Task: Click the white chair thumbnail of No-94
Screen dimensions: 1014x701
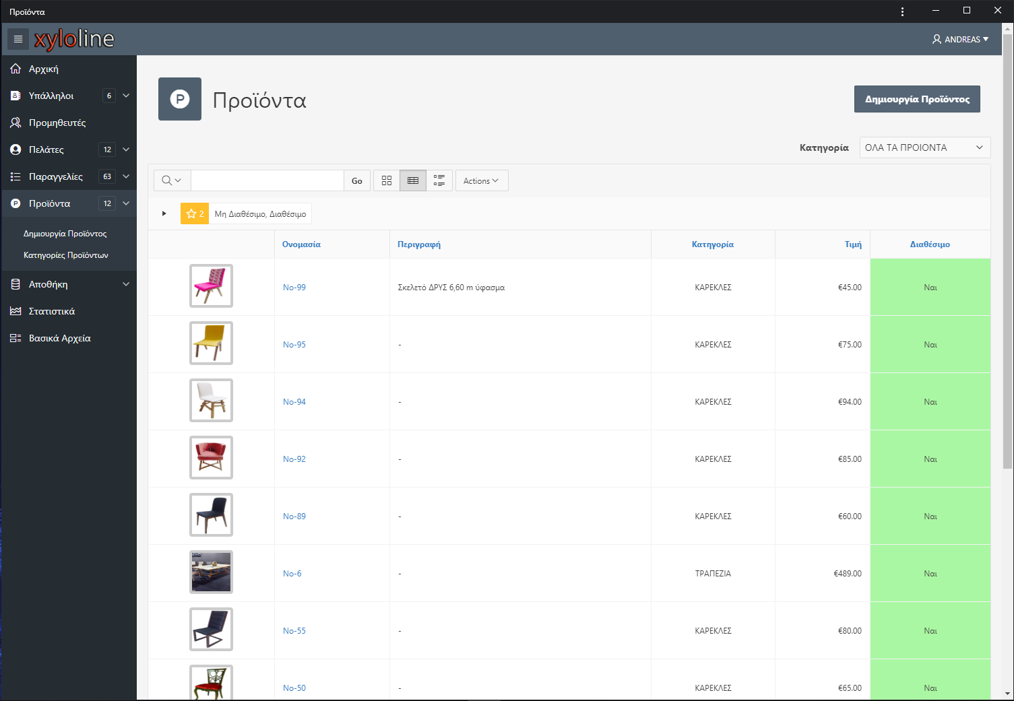Action: (211, 400)
